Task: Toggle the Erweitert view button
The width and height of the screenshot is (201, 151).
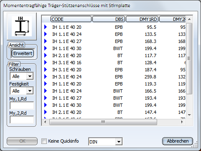Action: 23,53
